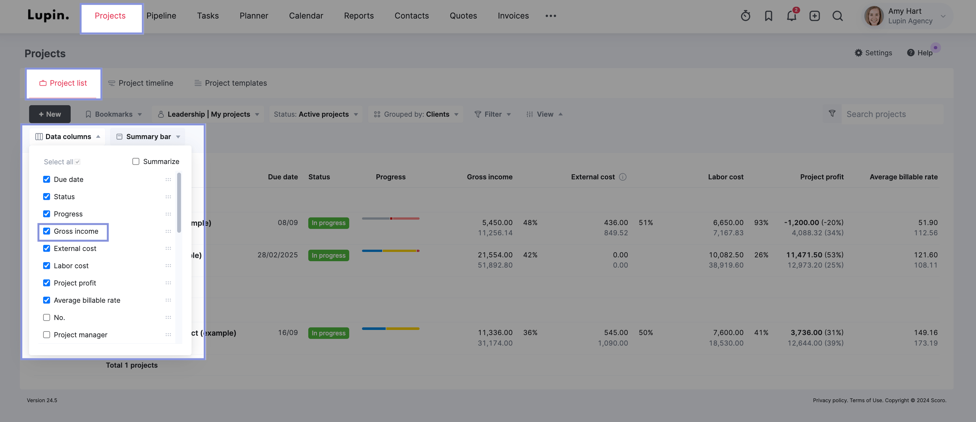The height and width of the screenshot is (422, 976).
Task: Open Leadership My projects dropdown
Action: click(x=209, y=114)
